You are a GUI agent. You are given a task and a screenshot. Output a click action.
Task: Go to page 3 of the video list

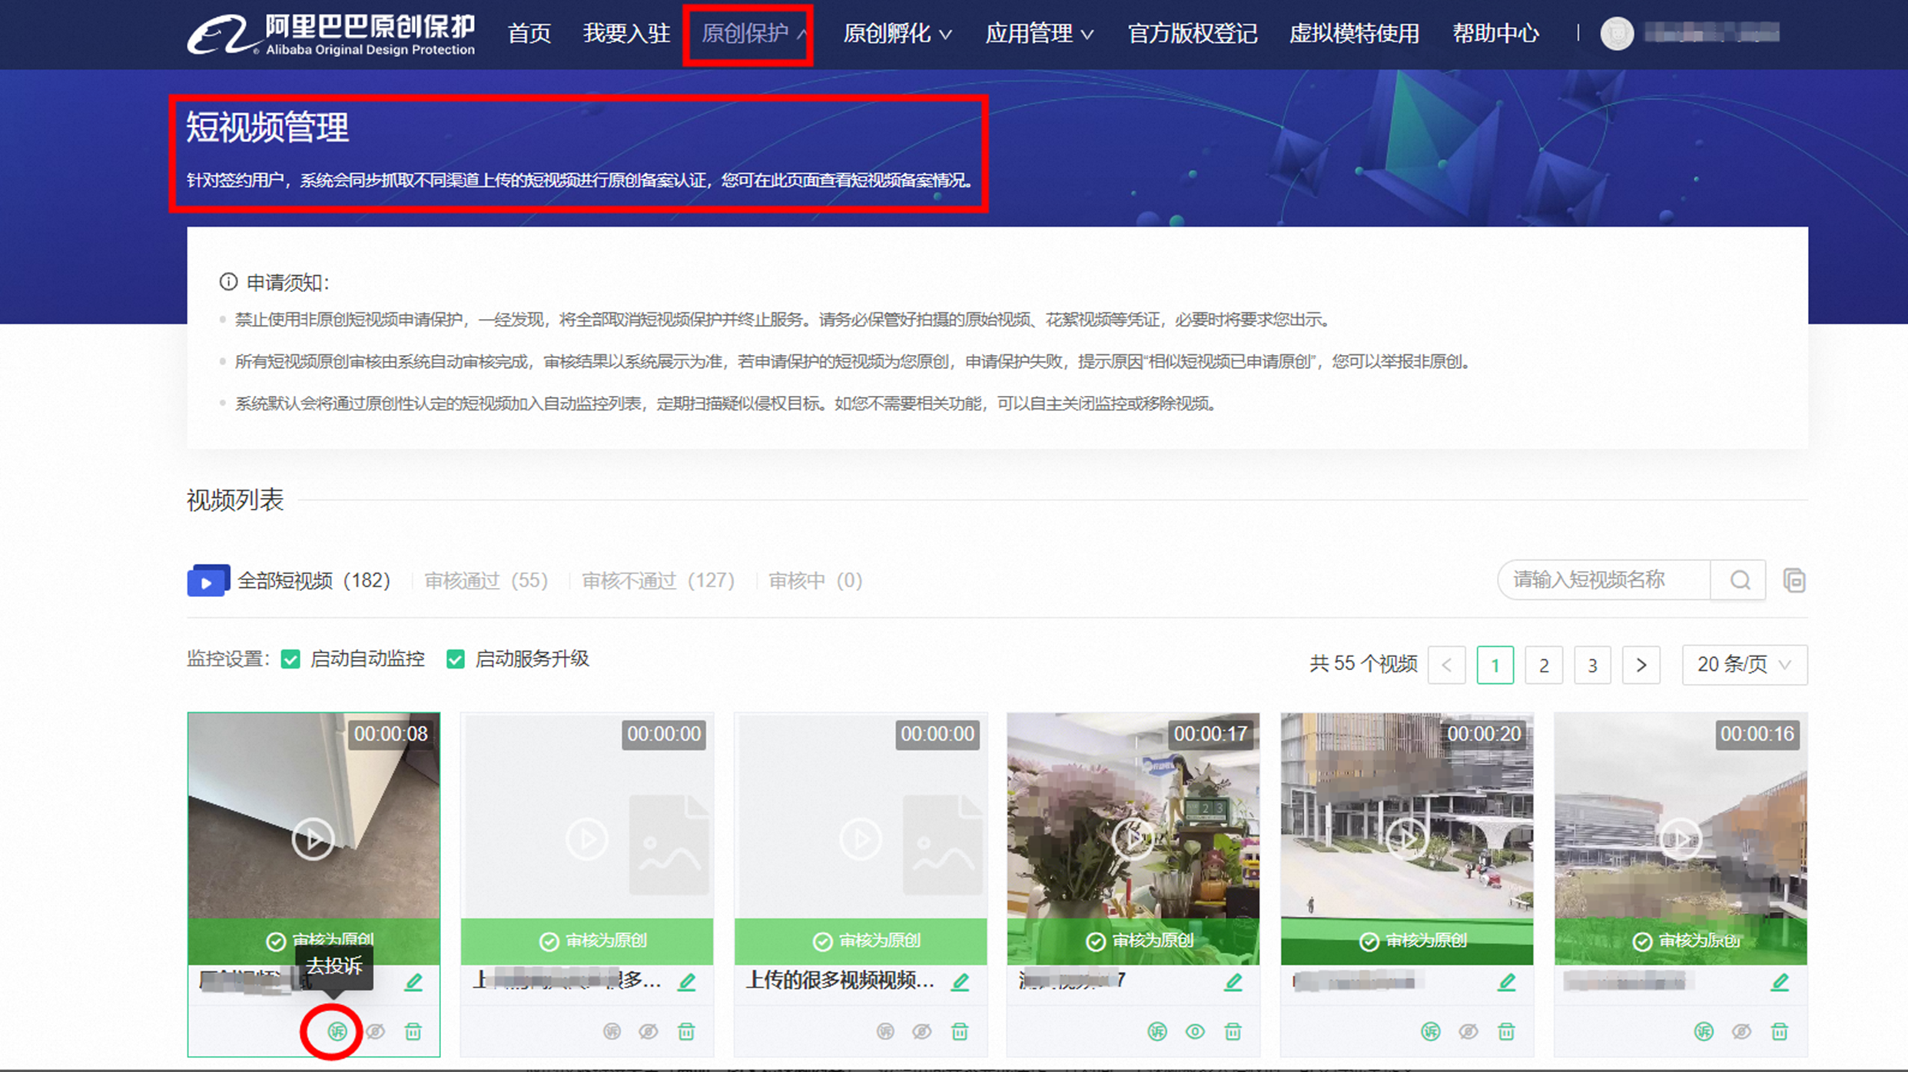(1592, 665)
